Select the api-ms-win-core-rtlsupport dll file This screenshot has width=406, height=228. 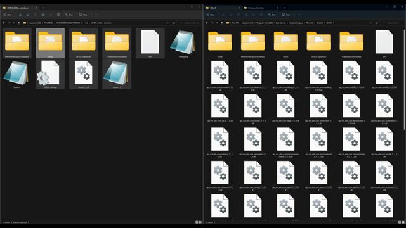(220, 175)
